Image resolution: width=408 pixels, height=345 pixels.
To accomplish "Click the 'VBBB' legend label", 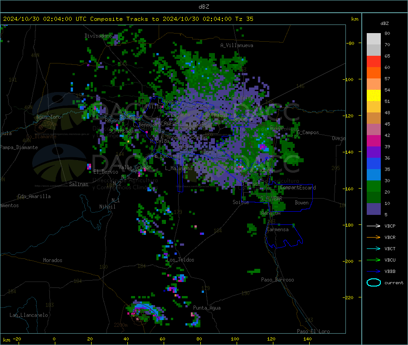I will (x=390, y=272).
